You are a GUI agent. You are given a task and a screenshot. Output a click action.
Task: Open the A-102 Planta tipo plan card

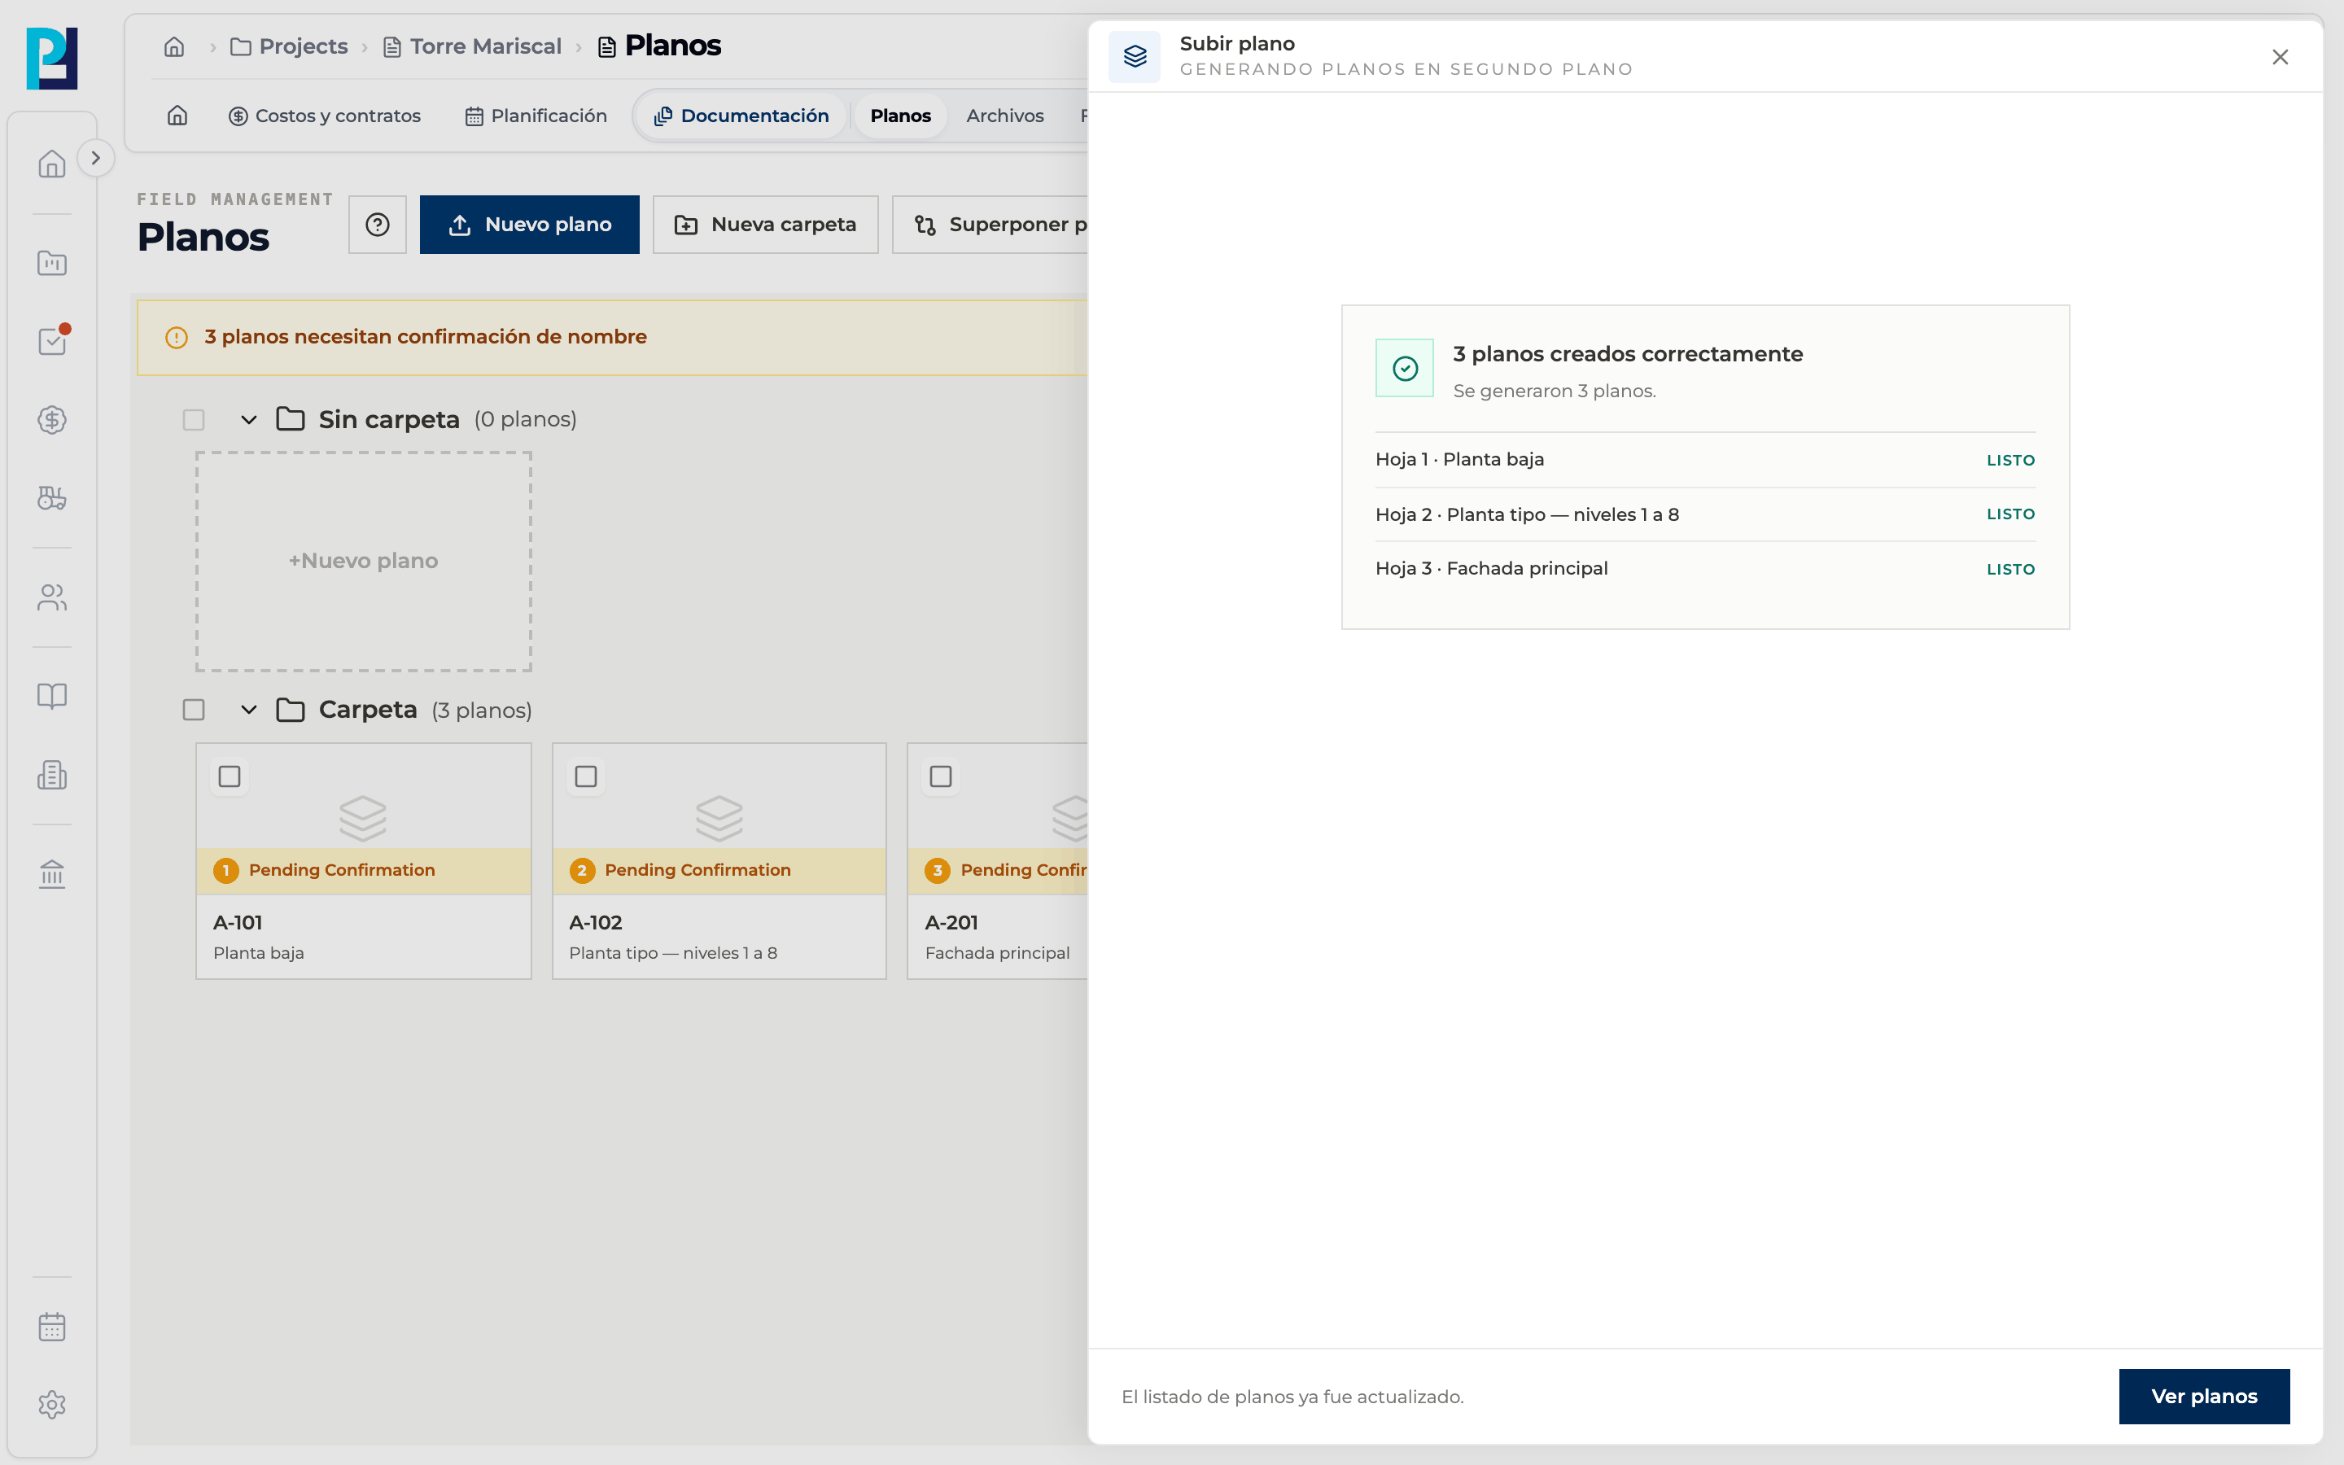click(x=719, y=860)
